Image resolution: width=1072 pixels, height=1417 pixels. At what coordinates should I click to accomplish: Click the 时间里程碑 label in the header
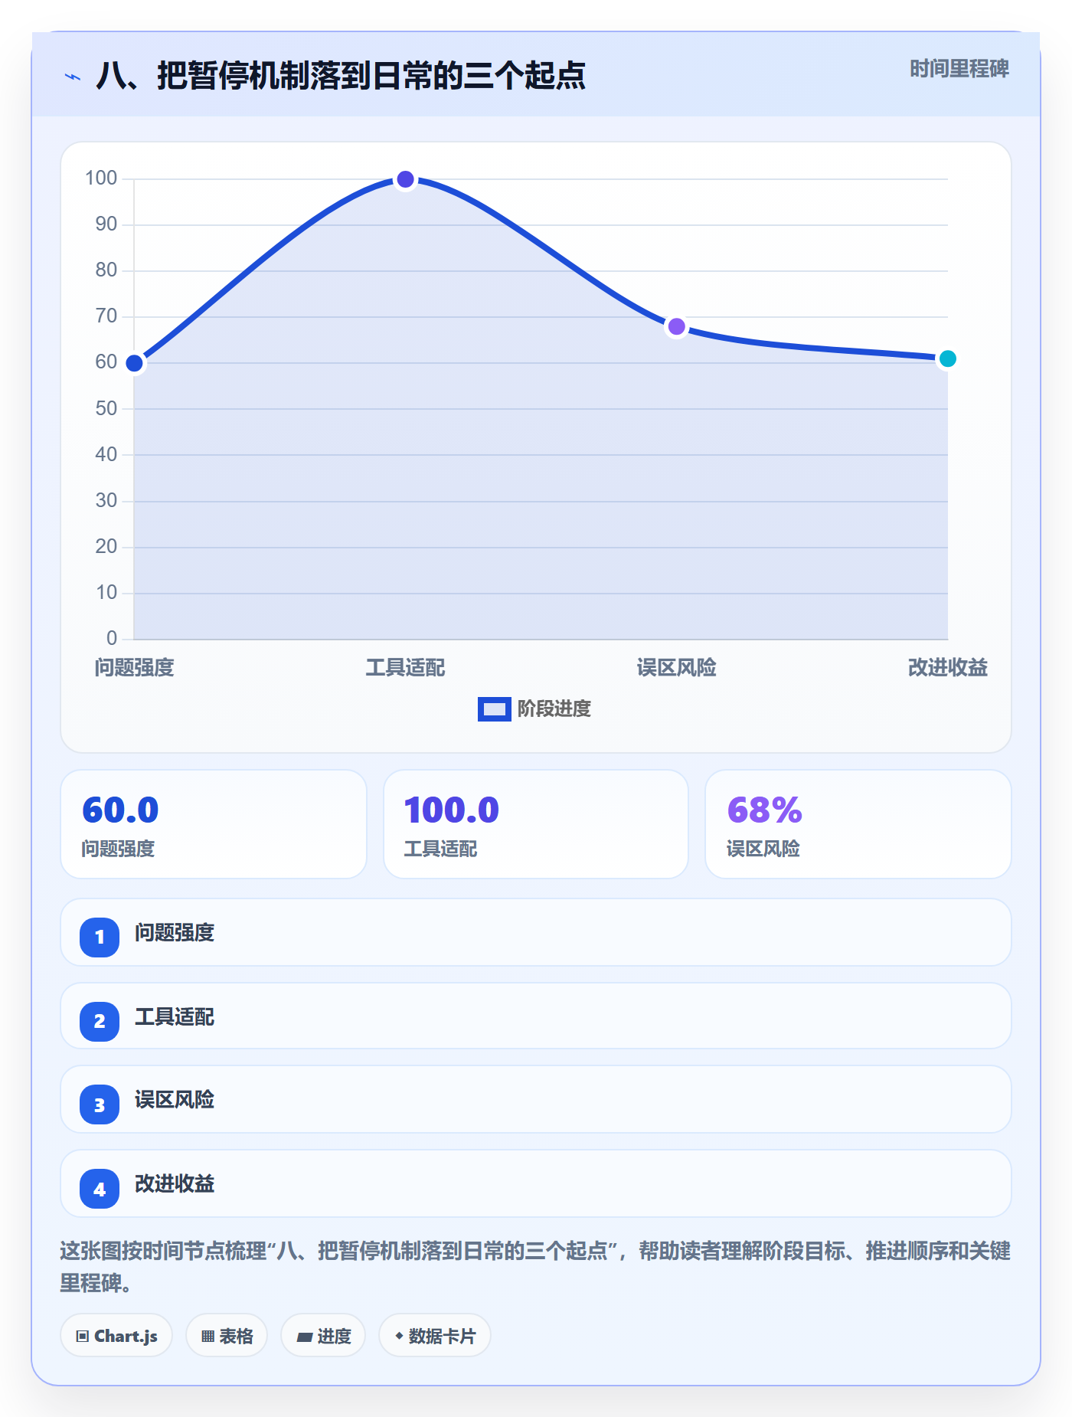point(959,69)
